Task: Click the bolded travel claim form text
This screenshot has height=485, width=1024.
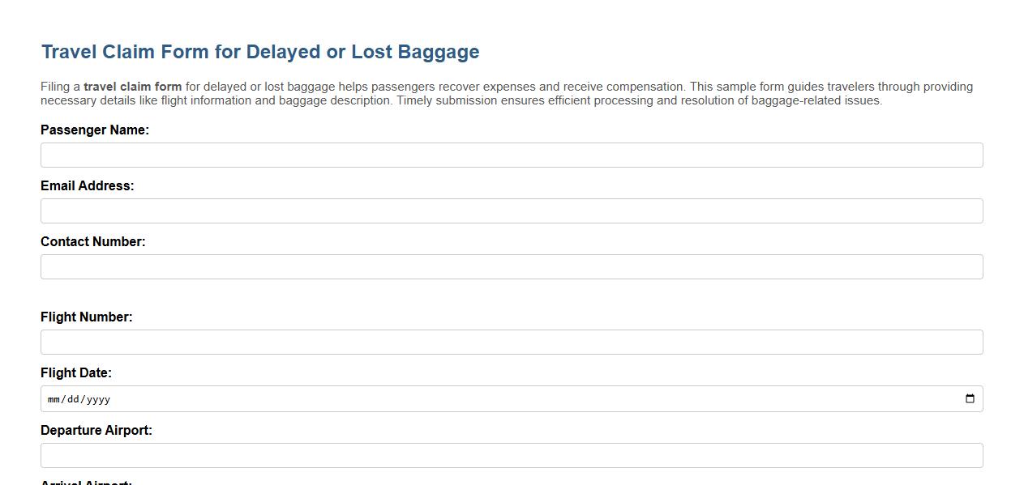Action: pos(133,86)
